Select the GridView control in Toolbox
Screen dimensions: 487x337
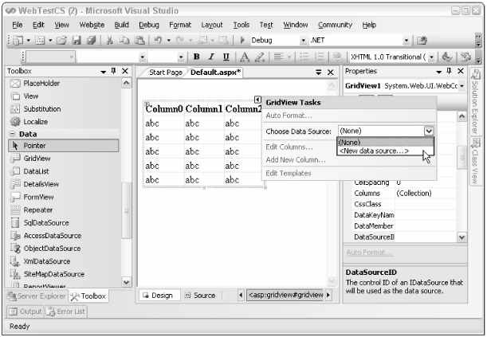[x=37, y=159]
